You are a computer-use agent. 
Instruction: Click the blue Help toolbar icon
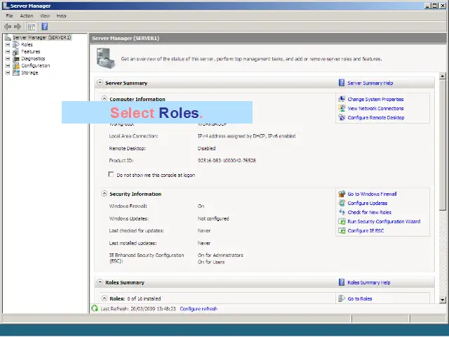coord(45,27)
